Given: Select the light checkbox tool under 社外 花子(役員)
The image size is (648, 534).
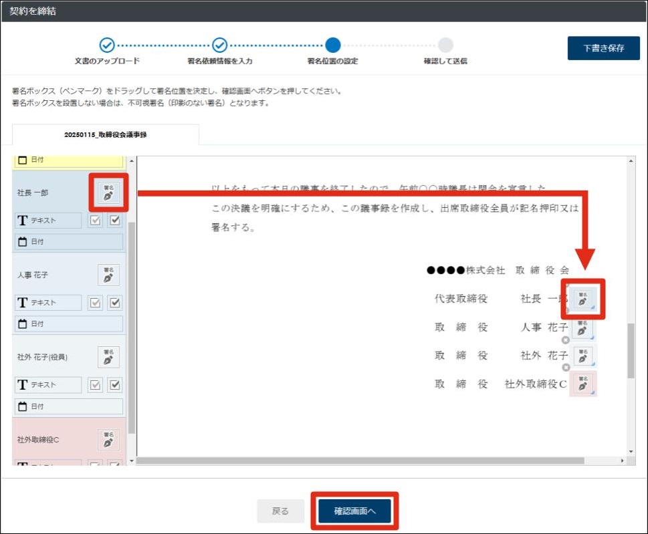Looking at the screenshot, I should [x=96, y=385].
